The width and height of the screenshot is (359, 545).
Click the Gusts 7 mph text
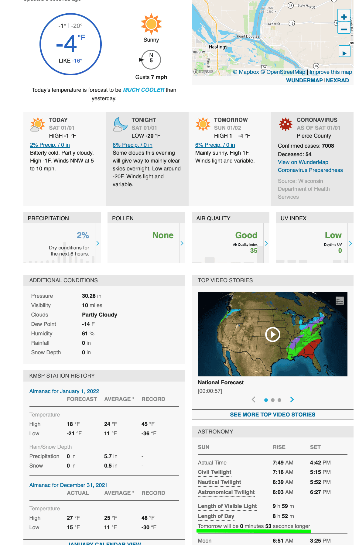(151, 77)
